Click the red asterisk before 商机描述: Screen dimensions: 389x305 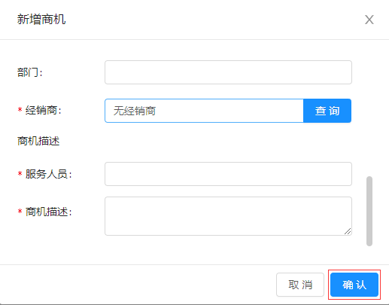pos(20,212)
